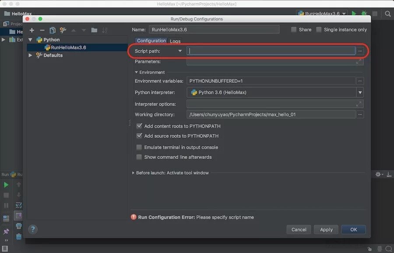Sort configurations alphabetically icon
The width and height of the screenshot is (394, 253).
[x=105, y=30]
